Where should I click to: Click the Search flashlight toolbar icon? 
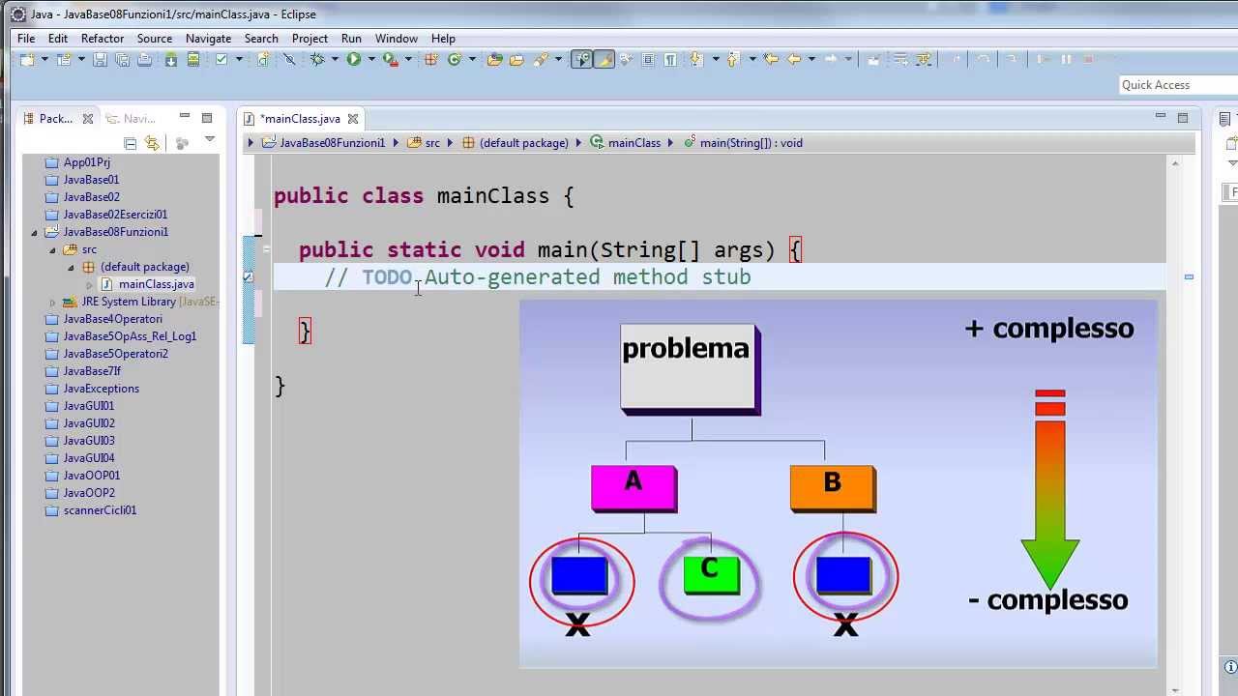[541, 60]
